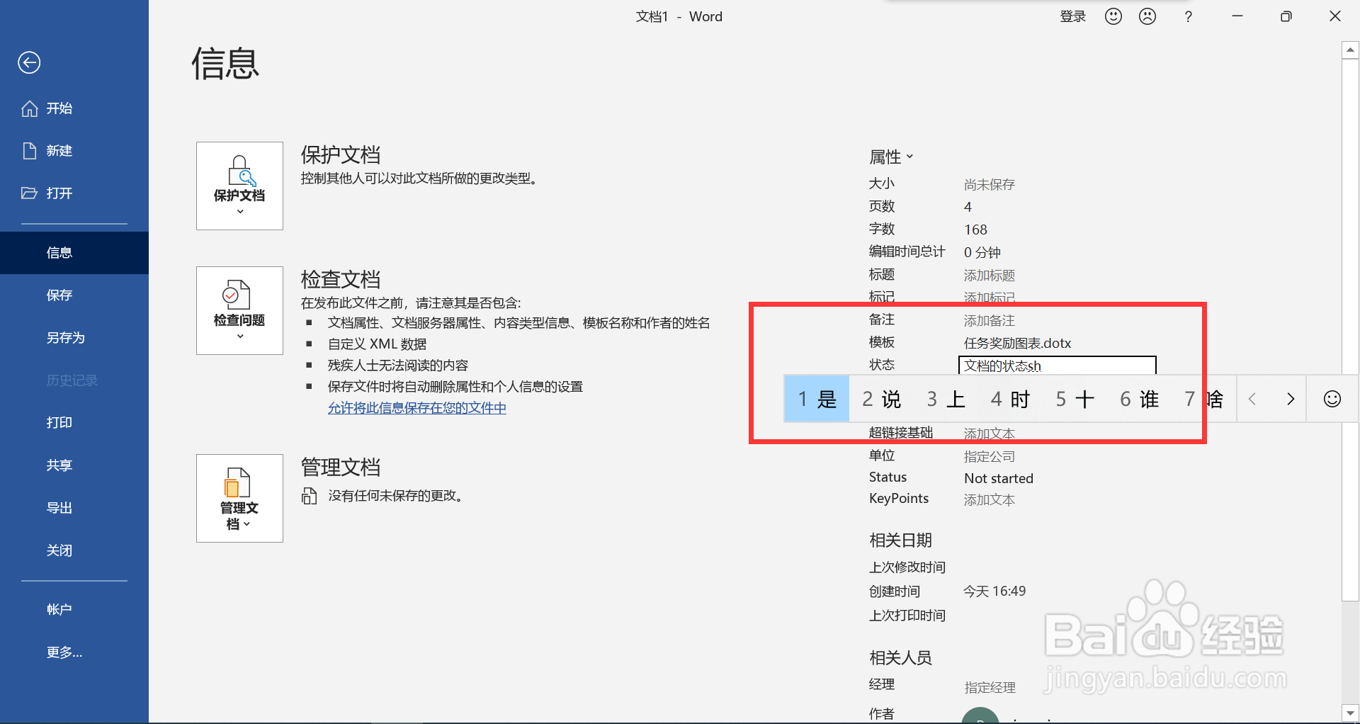
Task: Choose IME candidate 5 十
Action: (1075, 399)
